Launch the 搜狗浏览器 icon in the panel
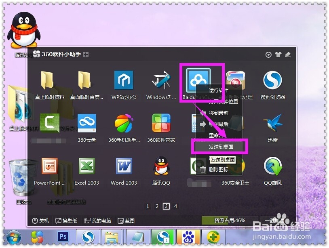The image size is (329, 248). tap(272, 80)
